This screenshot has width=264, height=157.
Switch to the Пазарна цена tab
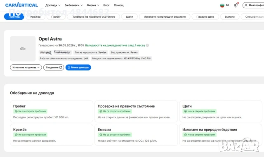click(205, 16)
